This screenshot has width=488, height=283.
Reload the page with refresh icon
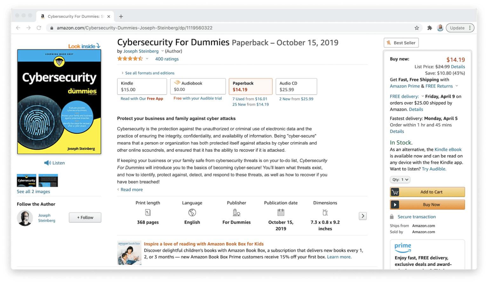click(39, 28)
